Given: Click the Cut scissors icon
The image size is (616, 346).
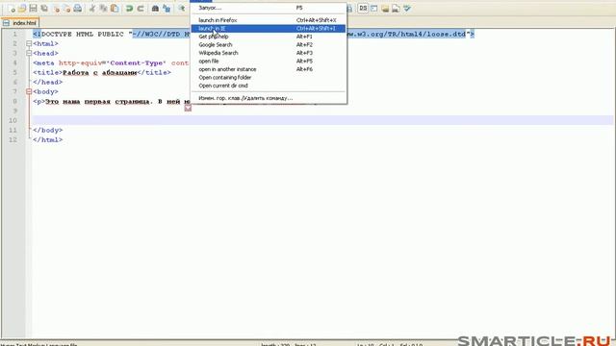Looking at the screenshot, I should (92, 9).
